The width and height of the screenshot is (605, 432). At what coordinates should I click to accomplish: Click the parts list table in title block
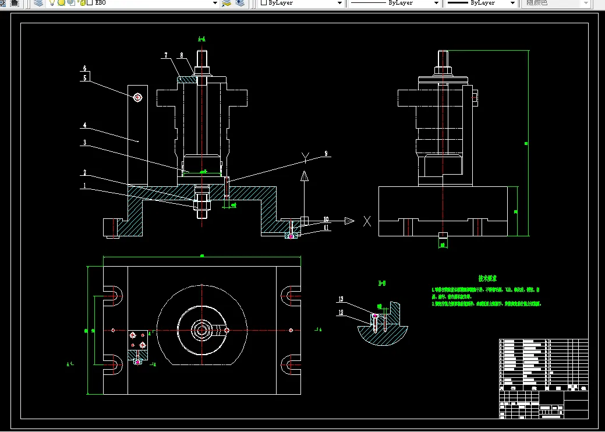coord(544,365)
